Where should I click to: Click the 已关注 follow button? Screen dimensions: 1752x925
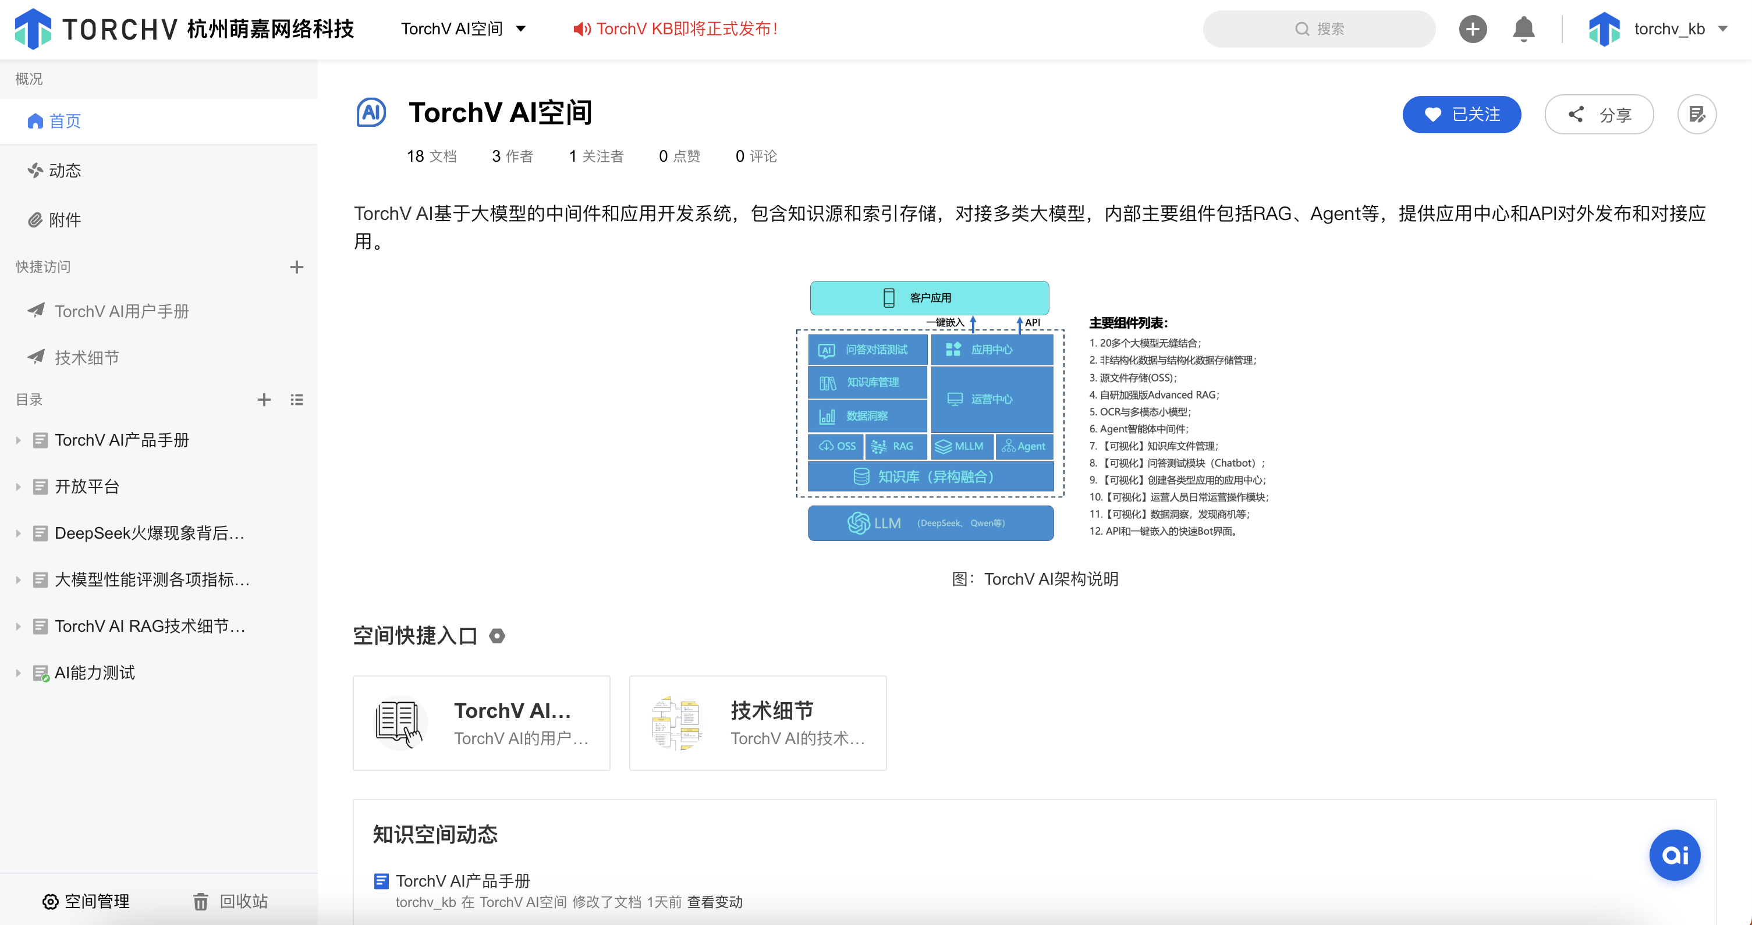point(1462,114)
